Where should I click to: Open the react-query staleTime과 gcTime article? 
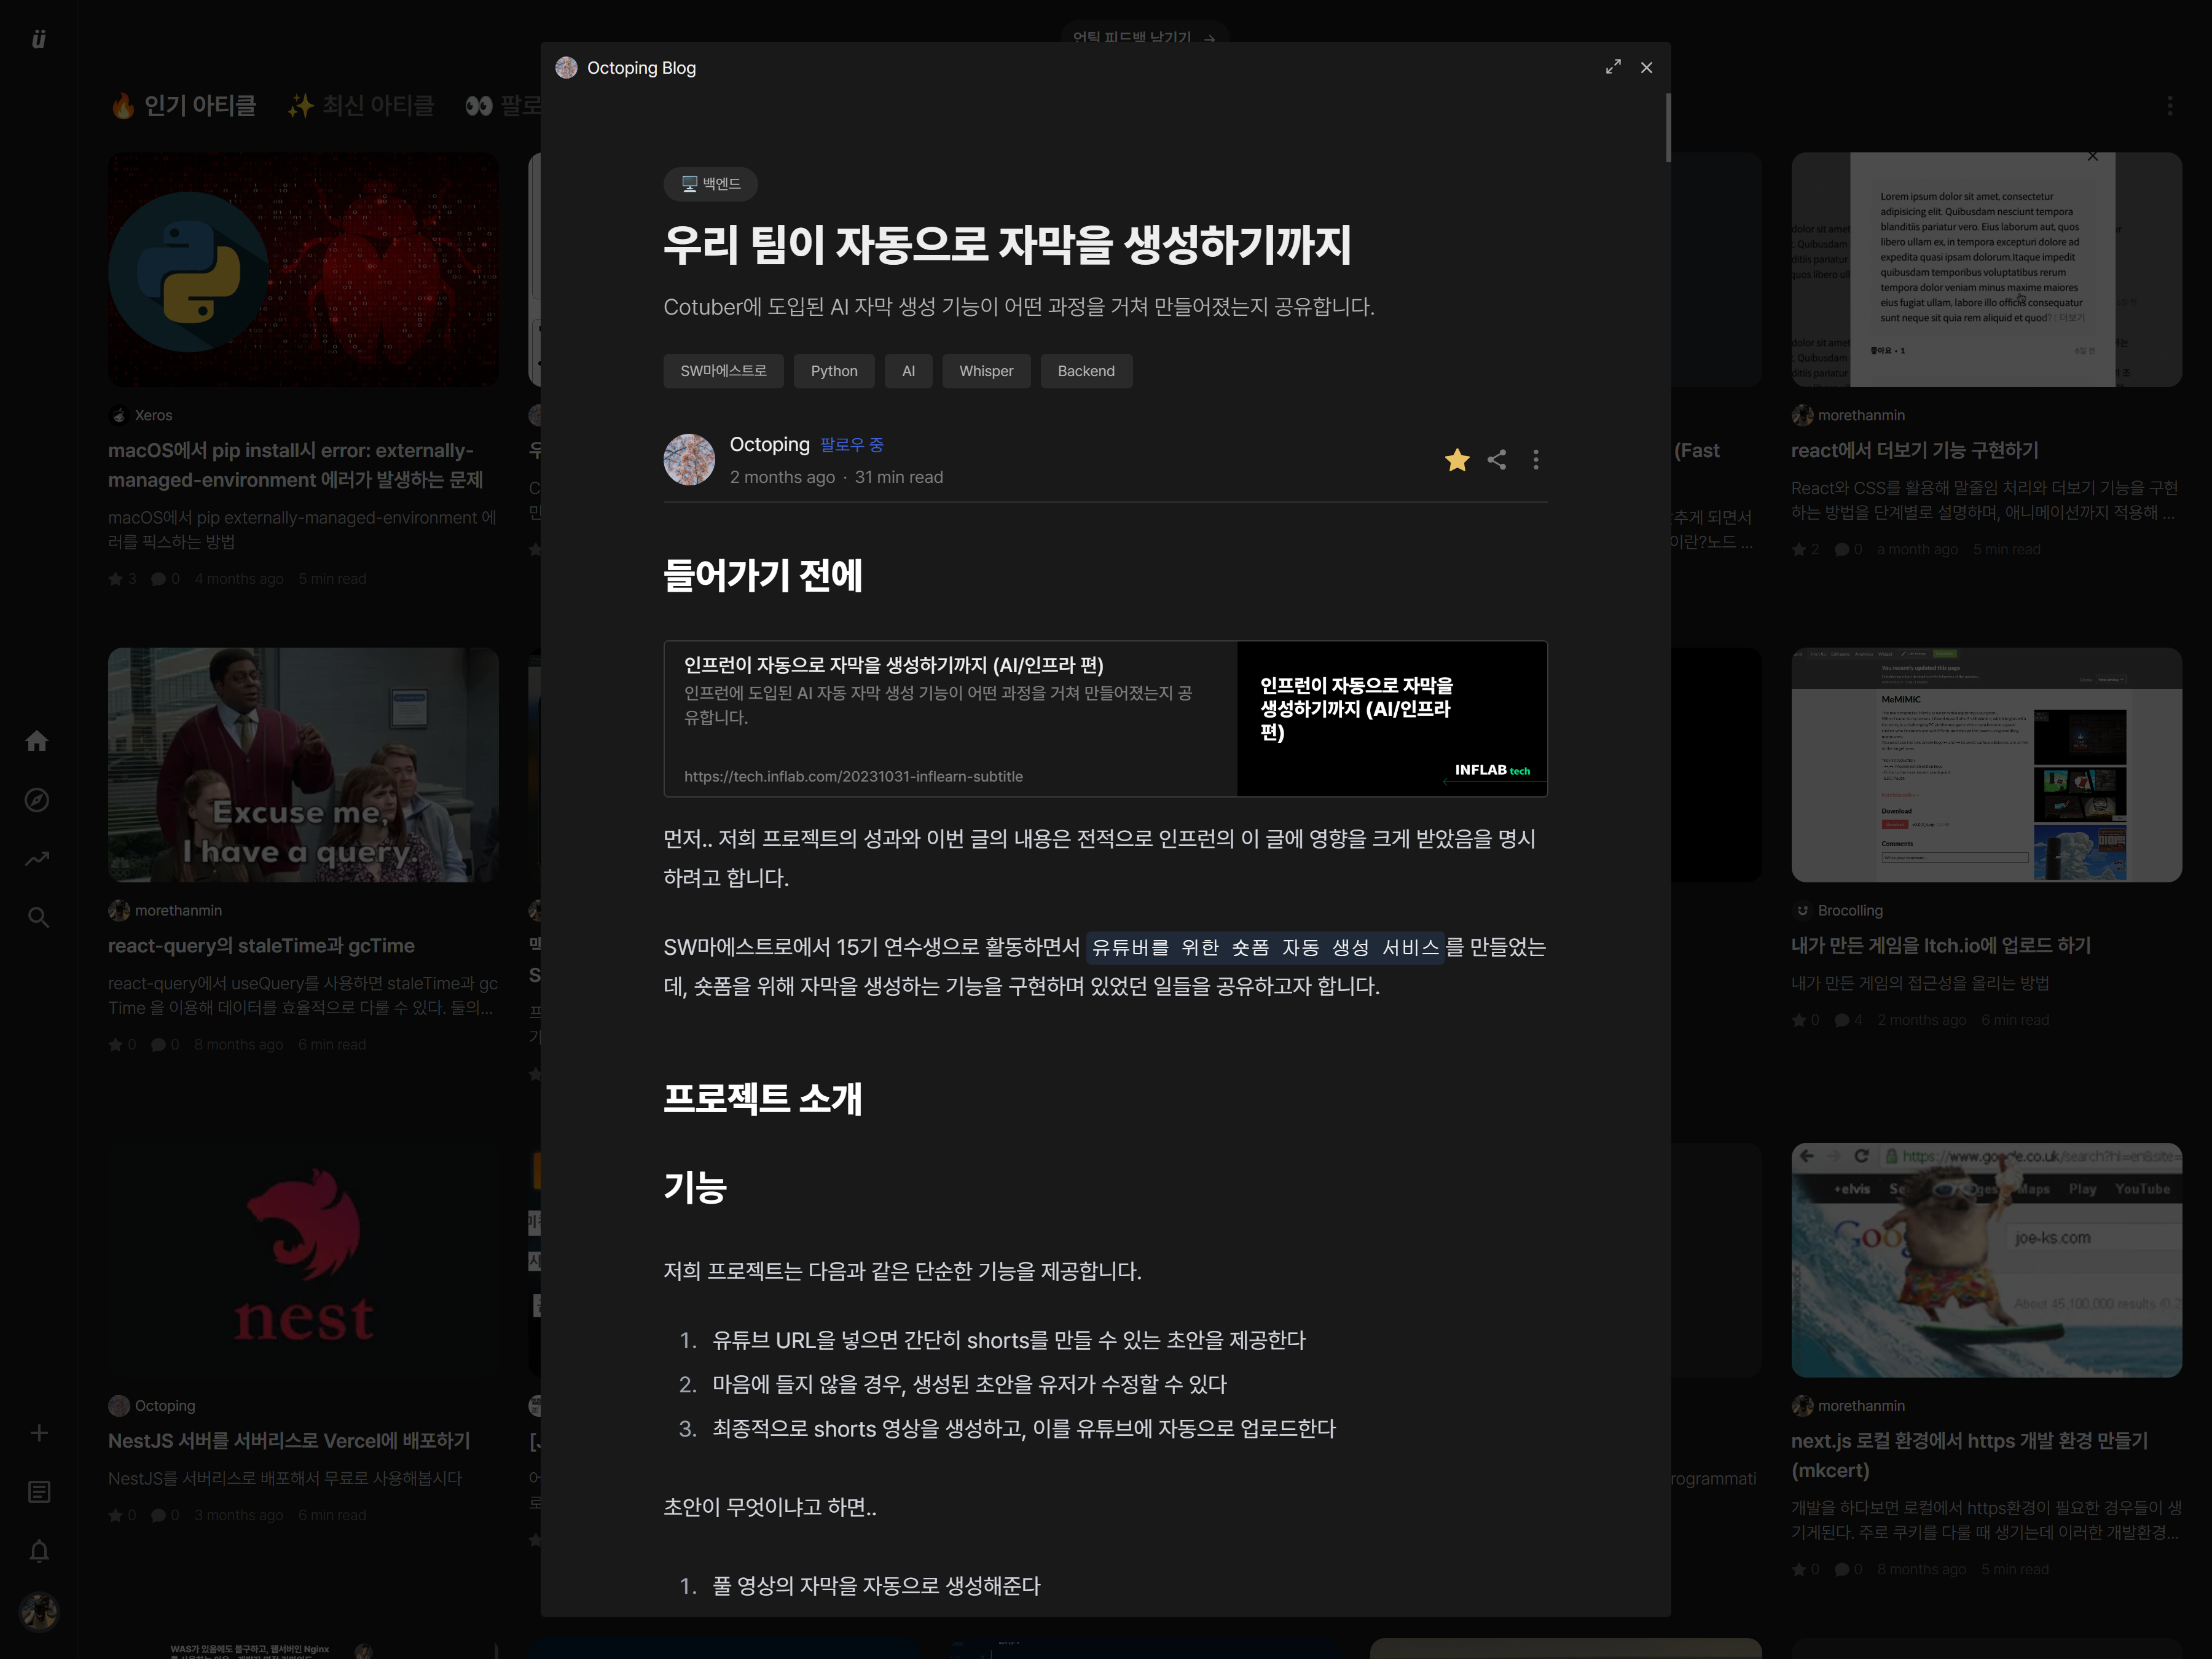pyautogui.click(x=261, y=946)
